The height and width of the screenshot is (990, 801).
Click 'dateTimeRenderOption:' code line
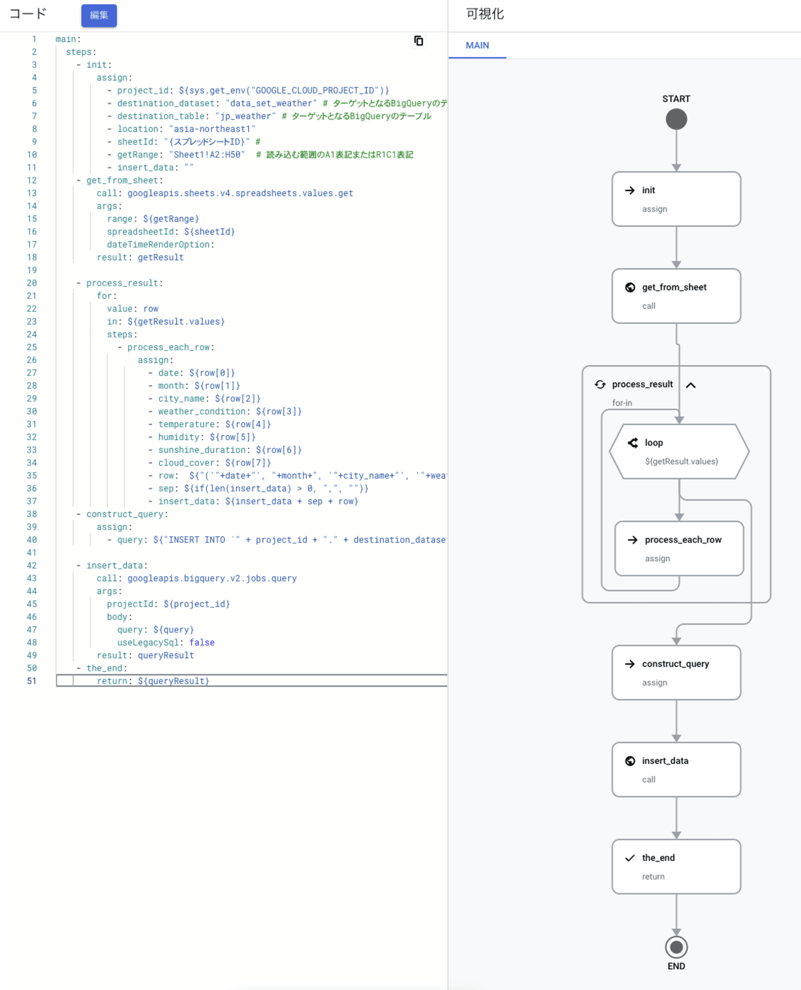click(x=161, y=245)
